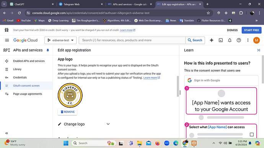The height and width of the screenshot is (148, 264).
Task: Click the search resources input field
Action: 132,40
